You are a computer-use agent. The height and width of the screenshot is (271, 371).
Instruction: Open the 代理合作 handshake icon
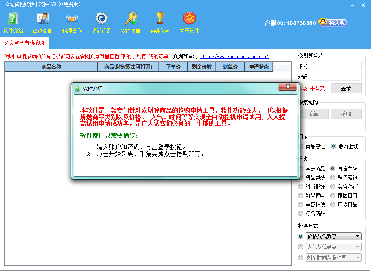(x=72, y=19)
